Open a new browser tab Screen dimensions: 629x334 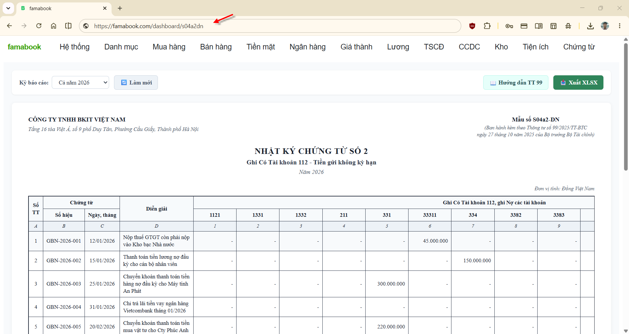pyautogui.click(x=120, y=8)
